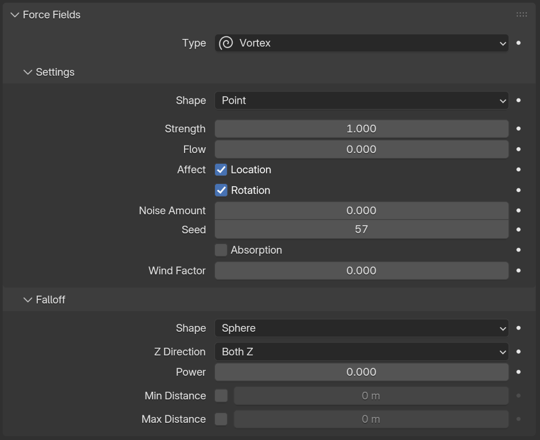Click the animate decorator dot beside Strength

click(518, 128)
